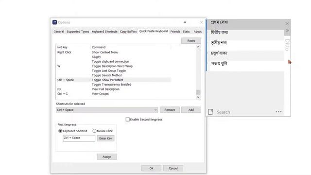Enable the Second Keypress checkbox
Viewport: 311px width, 175px height.
[x=127, y=120]
